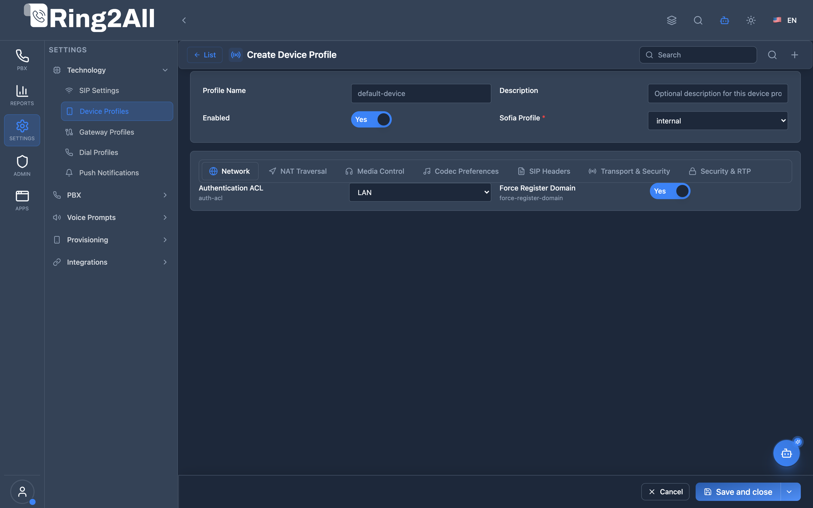
Task: Open SIP Settings in sidebar
Action: [117, 90]
